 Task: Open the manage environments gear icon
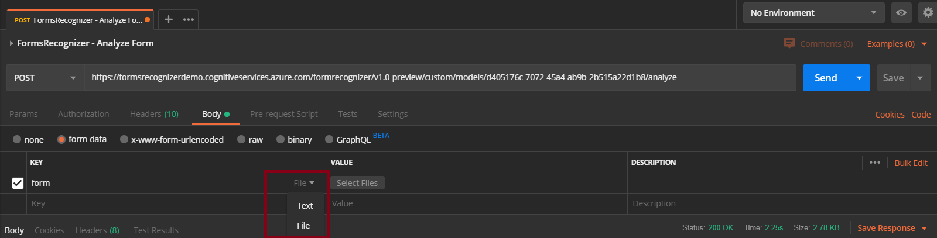[928, 12]
